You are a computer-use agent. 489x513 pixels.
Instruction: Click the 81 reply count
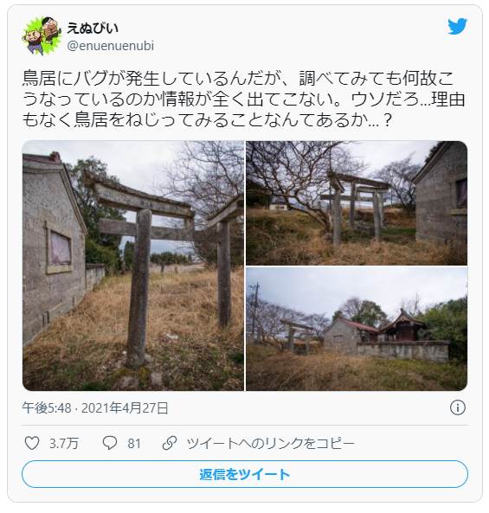(x=134, y=444)
